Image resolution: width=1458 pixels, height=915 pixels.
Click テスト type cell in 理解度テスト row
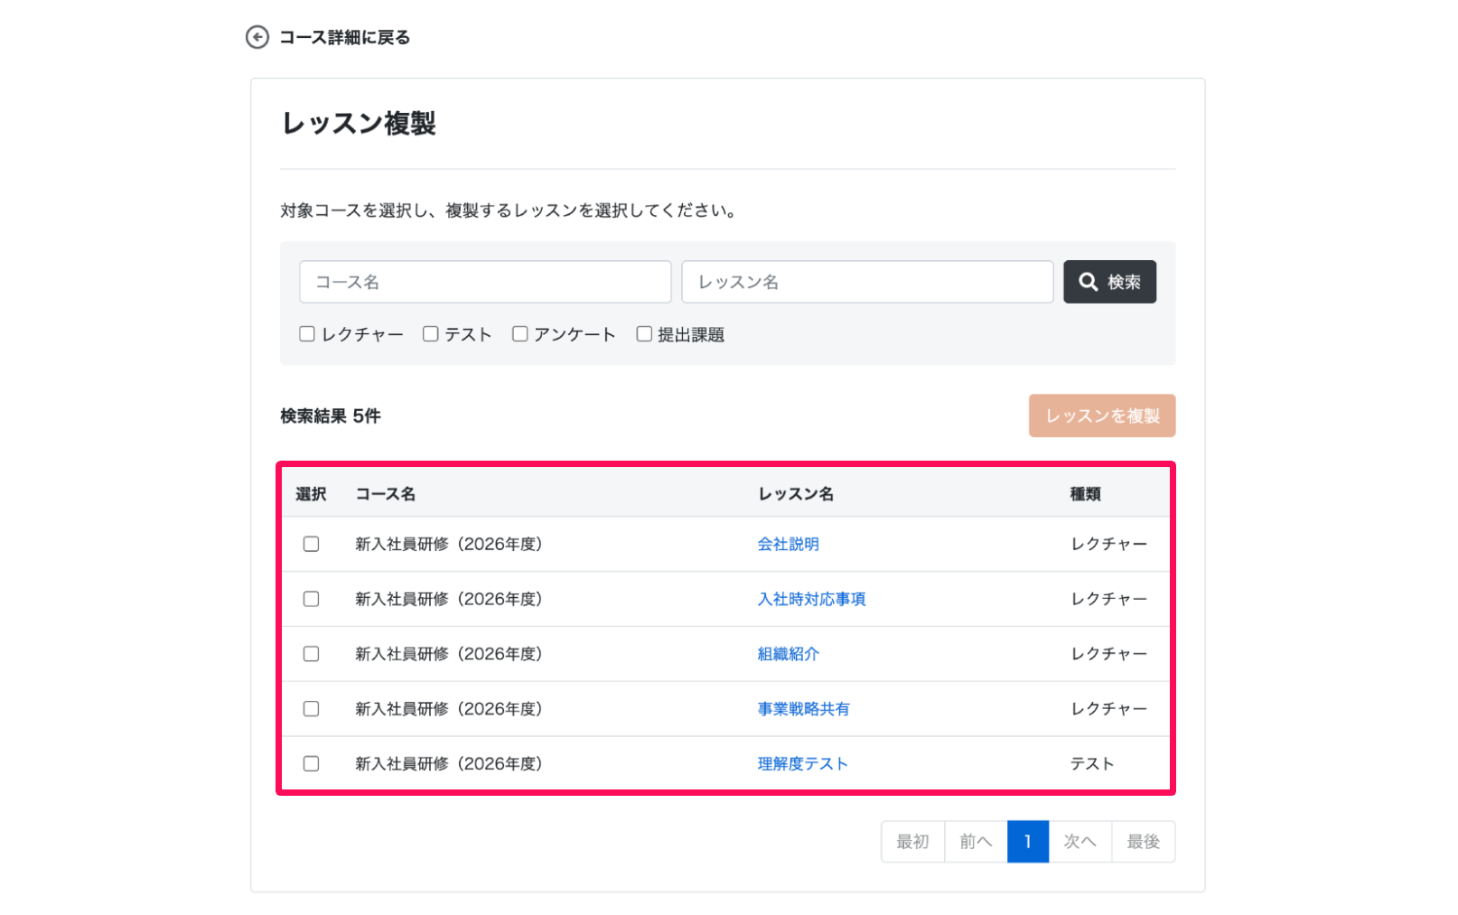point(1092,764)
